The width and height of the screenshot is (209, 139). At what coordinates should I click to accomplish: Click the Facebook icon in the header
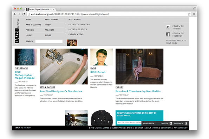[x=168, y=34]
